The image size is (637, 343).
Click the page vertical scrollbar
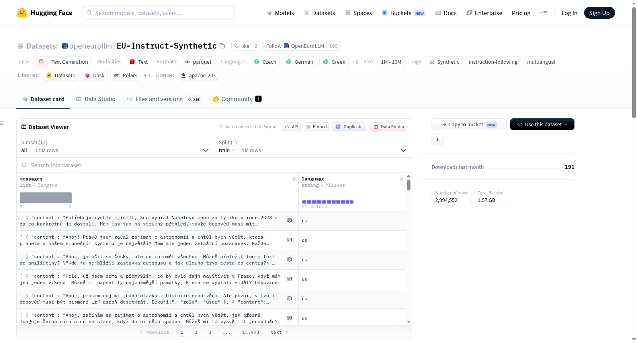pyautogui.click(x=634, y=63)
